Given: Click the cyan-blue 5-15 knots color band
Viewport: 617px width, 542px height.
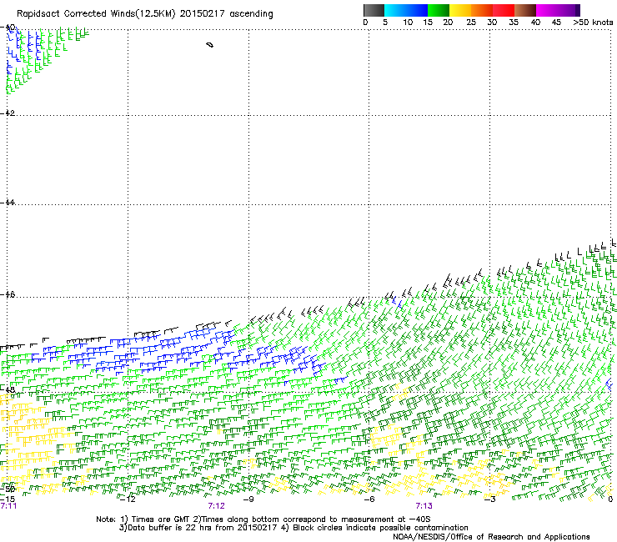Looking at the screenshot, I should pos(406,10).
